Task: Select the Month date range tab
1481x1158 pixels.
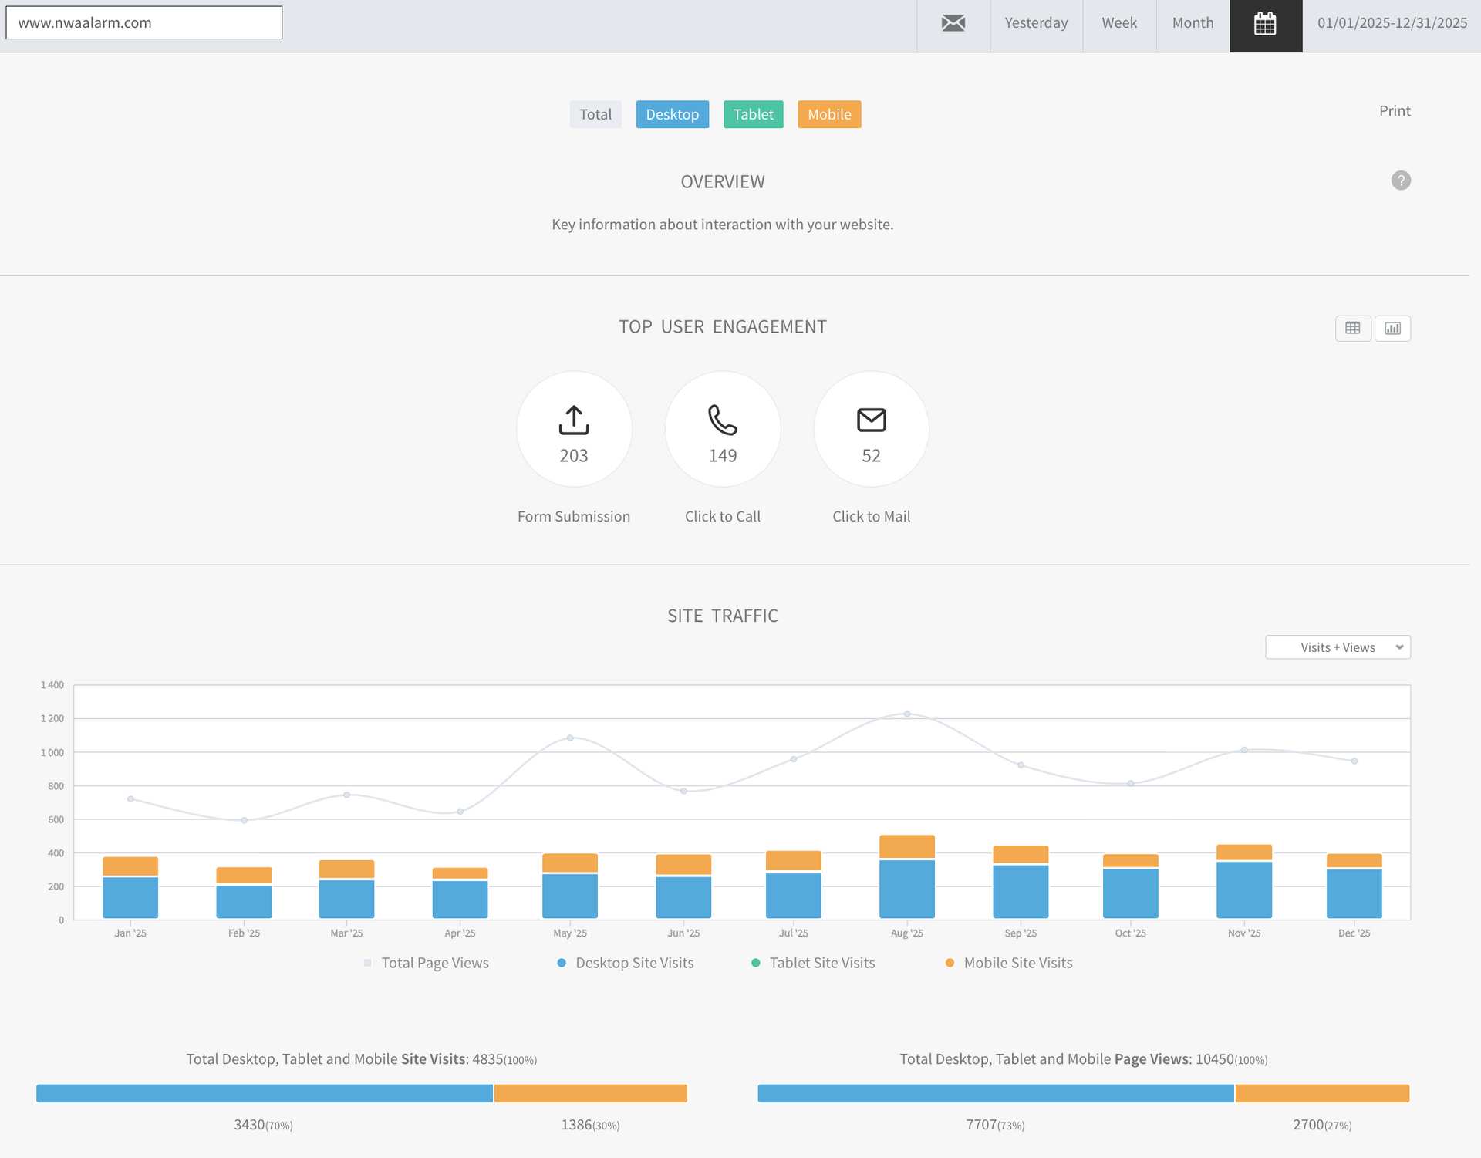Action: [x=1193, y=23]
